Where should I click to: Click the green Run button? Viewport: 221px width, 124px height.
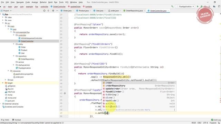198,7
